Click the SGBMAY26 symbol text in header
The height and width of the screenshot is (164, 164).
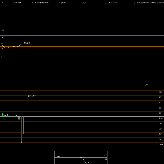112,3
